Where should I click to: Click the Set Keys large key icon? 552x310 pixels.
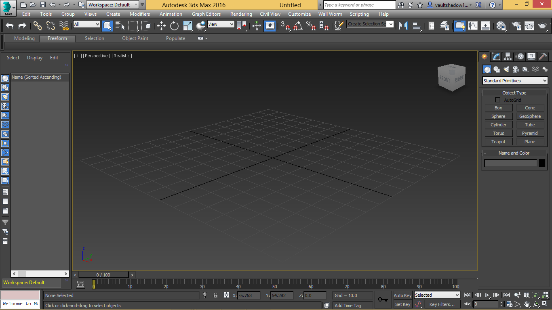point(383,300)
